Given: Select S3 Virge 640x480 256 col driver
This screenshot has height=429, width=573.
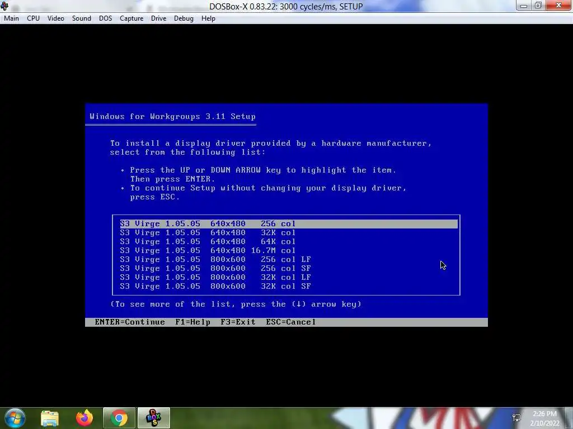Looking at the screenshot, I should 289,223.
